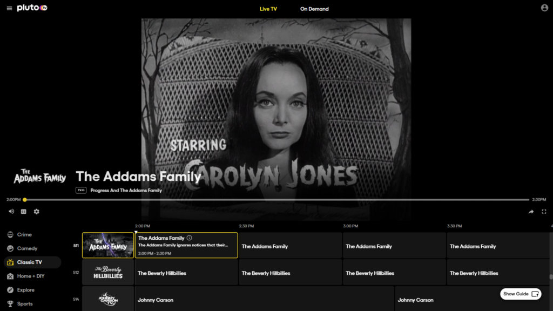This screenshot has width=553, height=311.
Task: Open the Home + DIY category label
Action: 31,276
